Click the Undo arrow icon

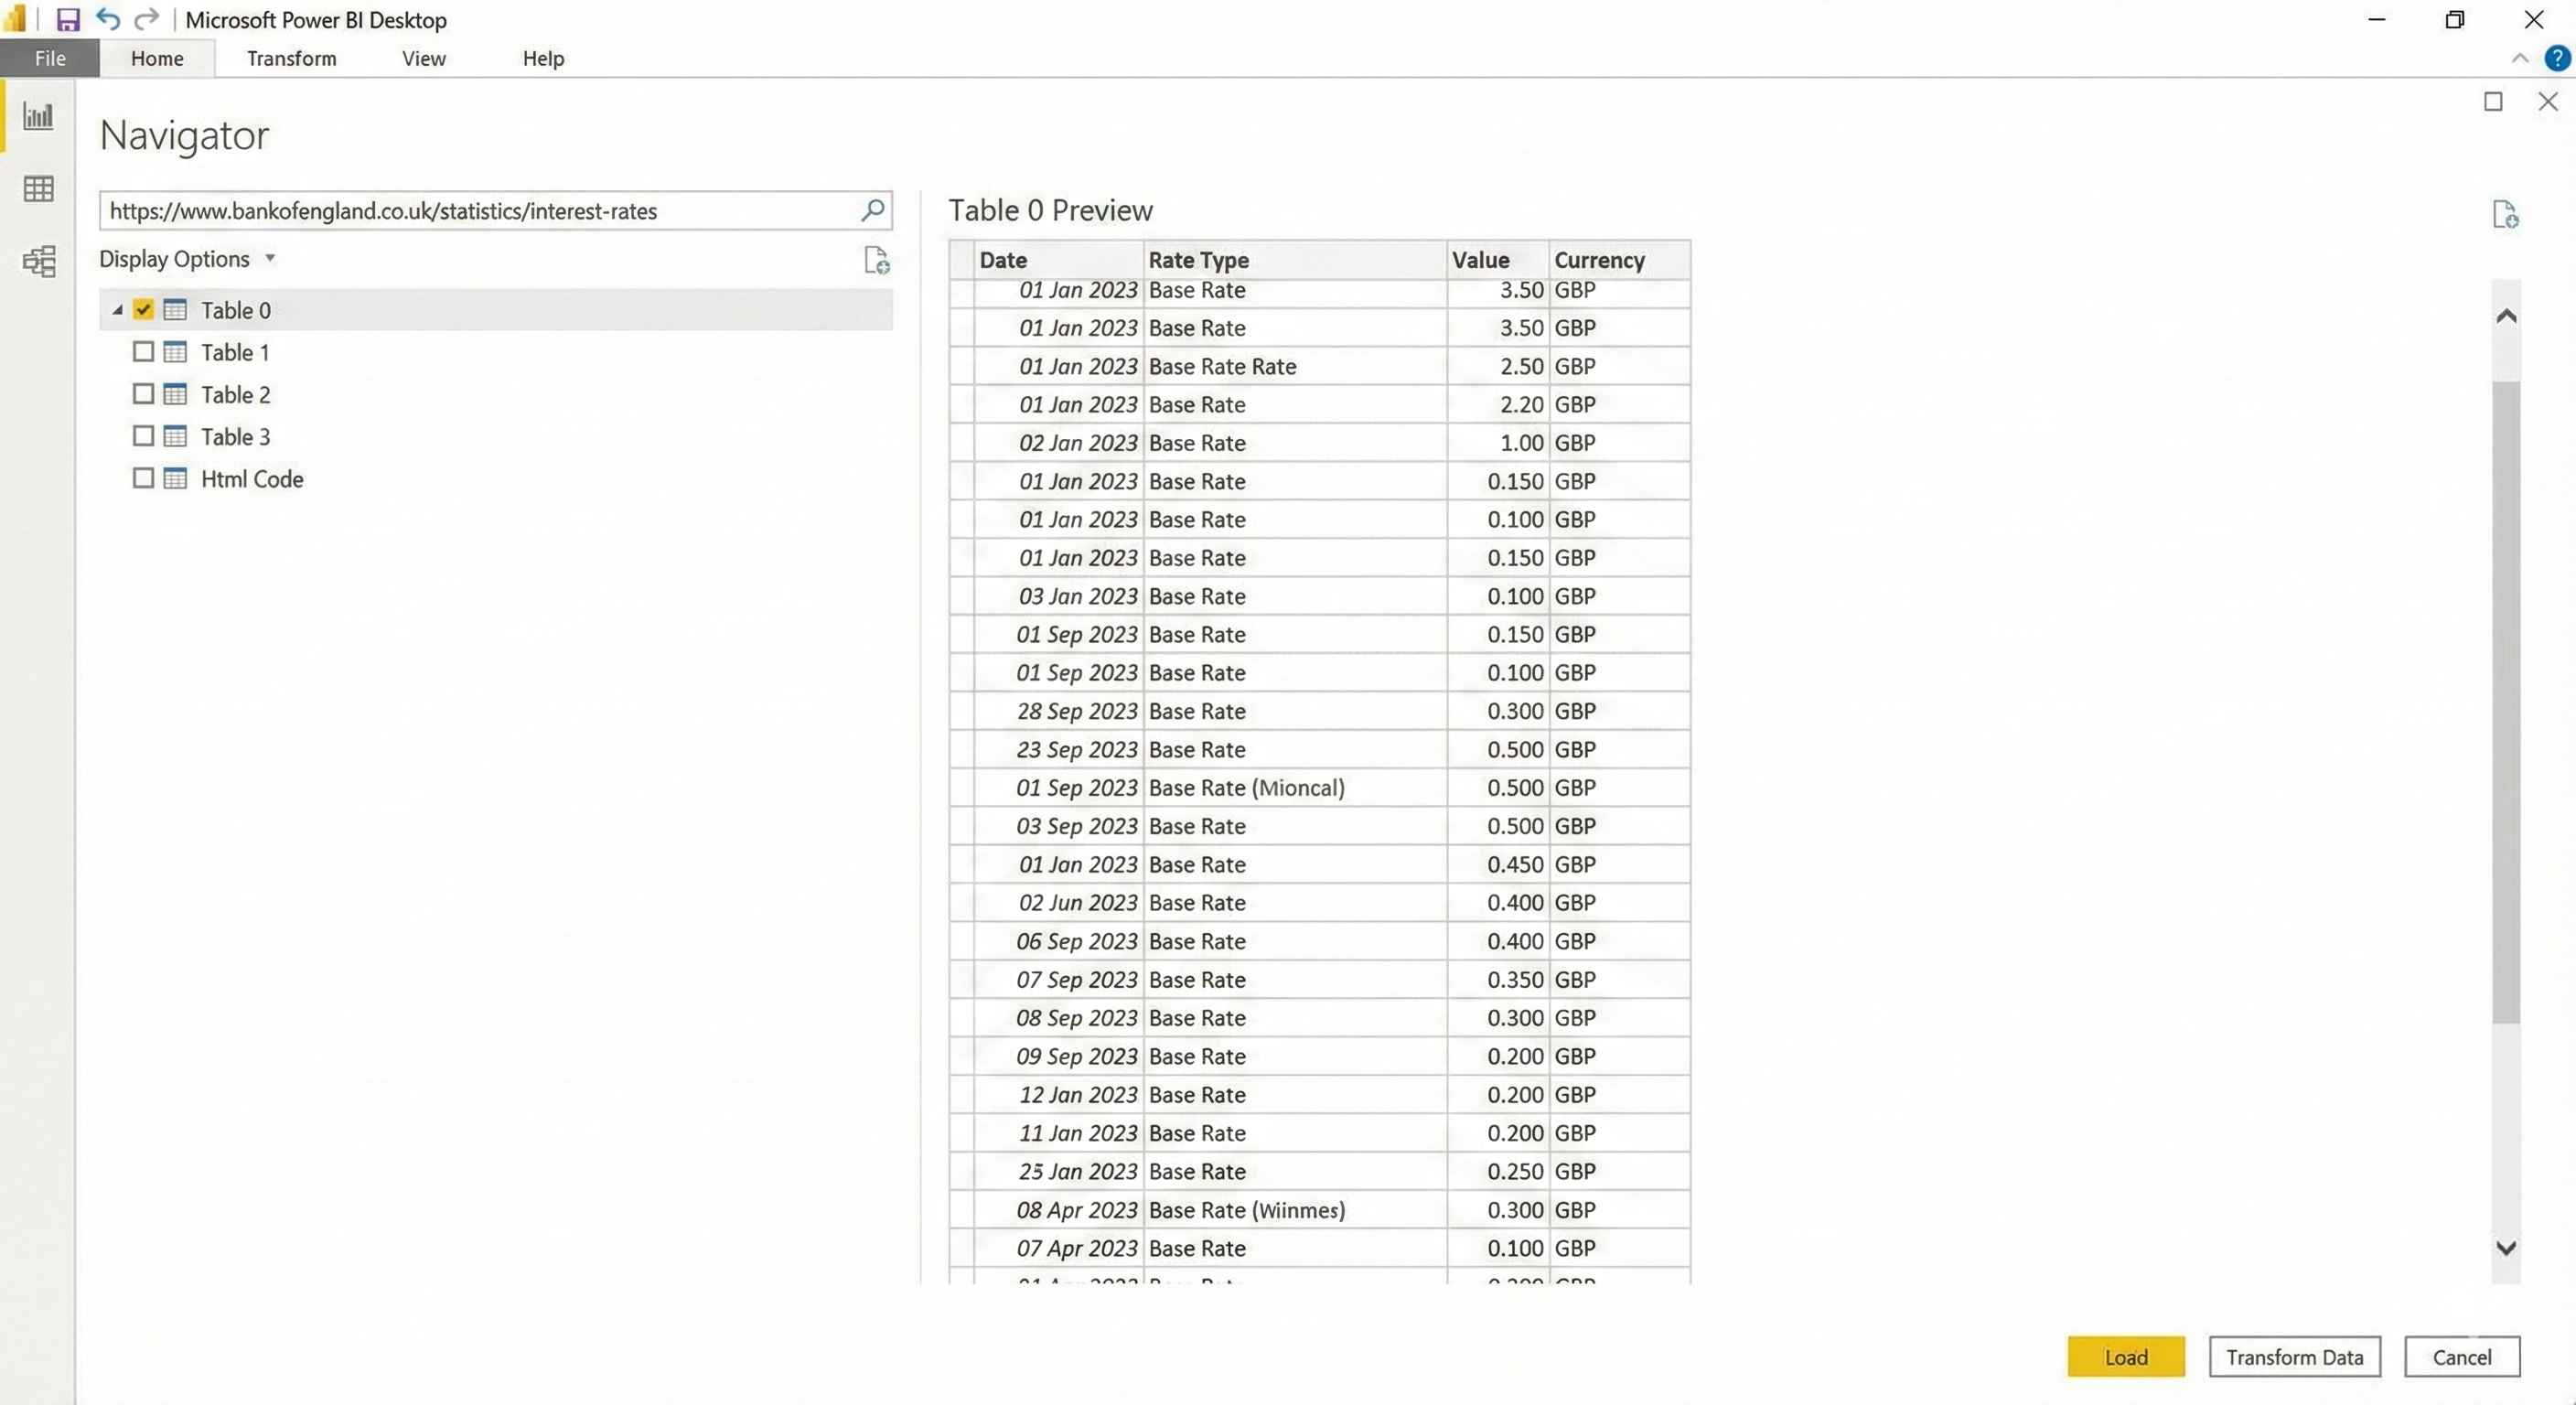[x=108, y=20]
